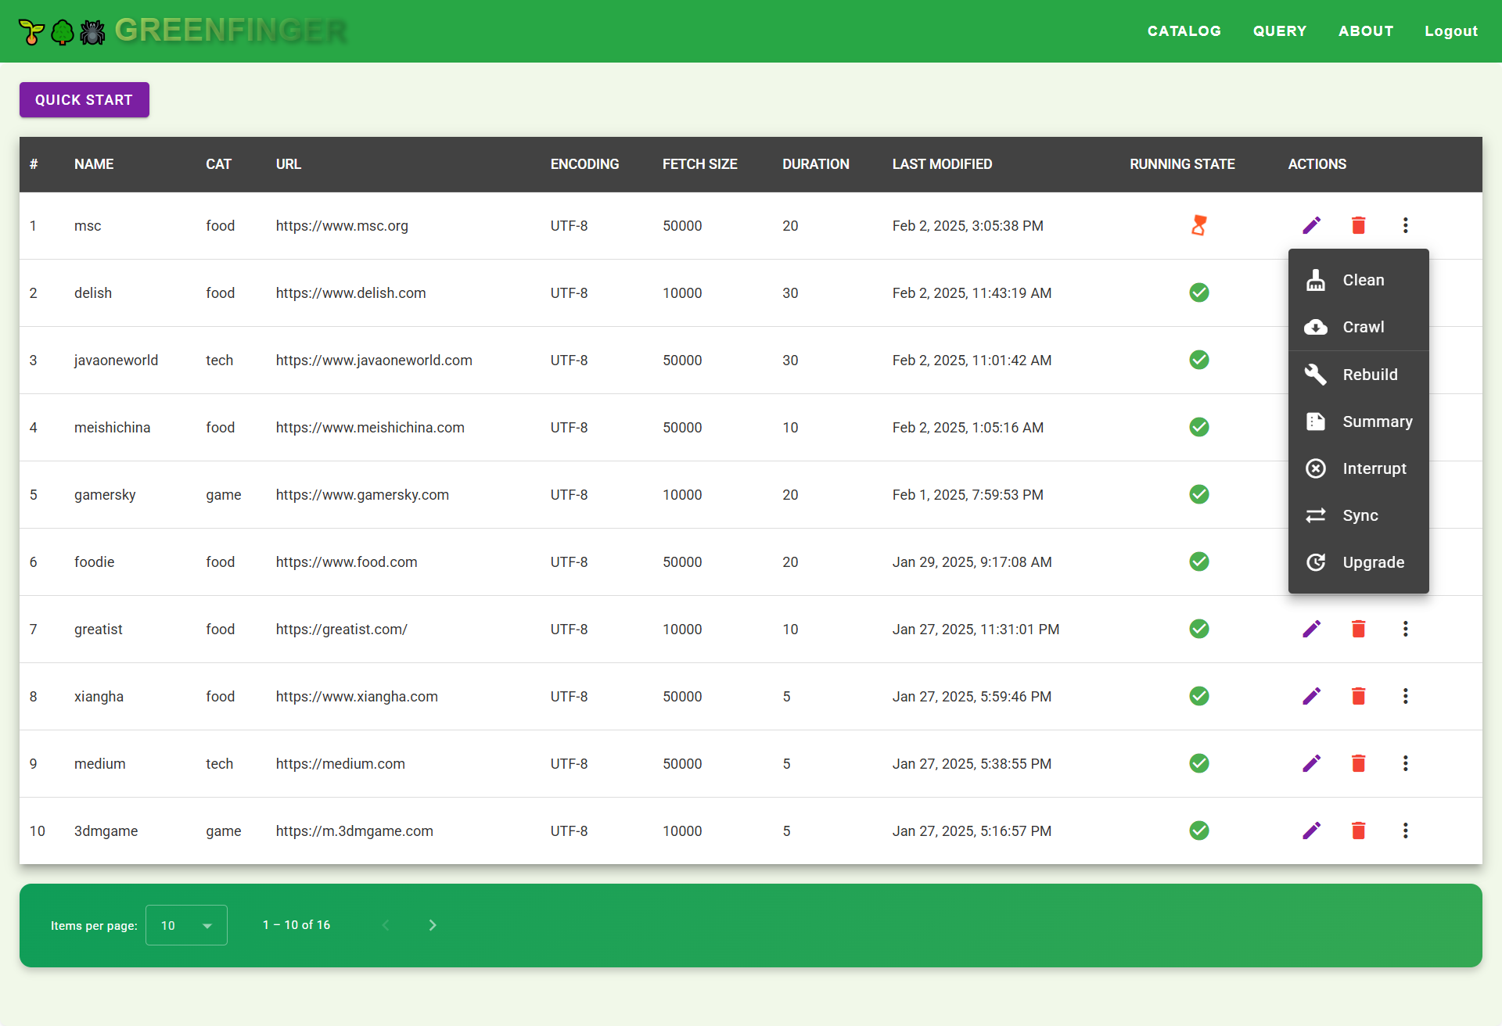Select Rebuild in the actions menu

click(x=1359, y=375)
